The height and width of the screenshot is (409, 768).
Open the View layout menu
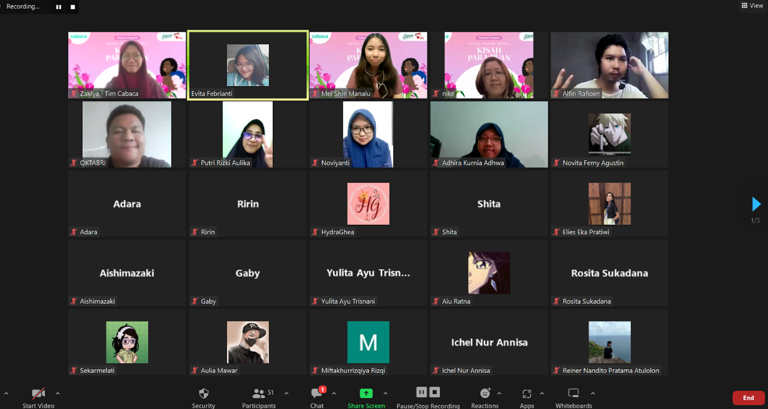[x=752, y=5]
